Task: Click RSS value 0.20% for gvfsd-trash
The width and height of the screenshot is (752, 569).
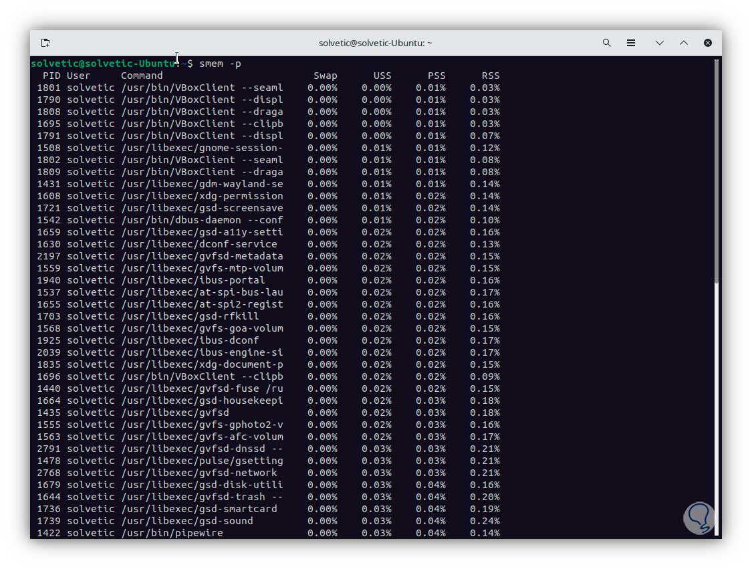Action: (x=485, y=497)
